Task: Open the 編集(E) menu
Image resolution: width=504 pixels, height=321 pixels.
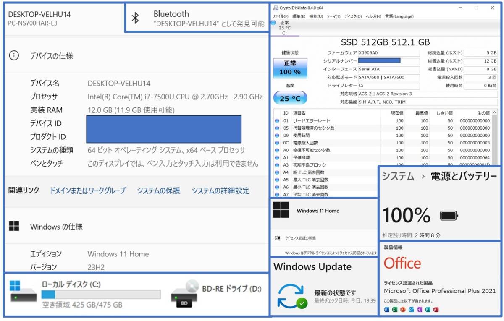Action: click(299, 16)
